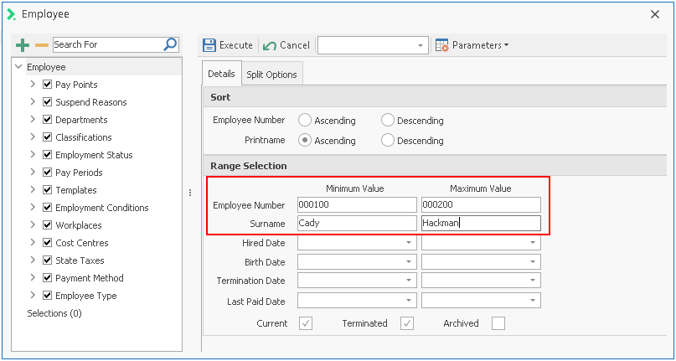Viewport: 676px width, 361px height.
Task: Click the orange minus remove icon
Action: (x=42, y=44)
